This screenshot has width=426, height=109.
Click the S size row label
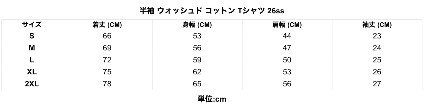tap(32, 36)
